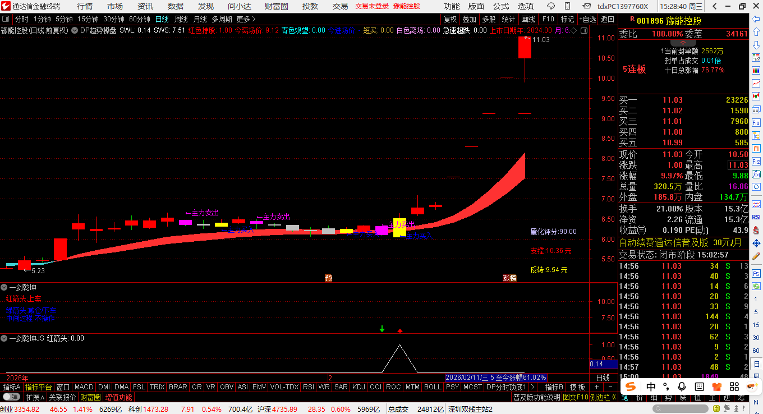The height and width of the screenshot is (414, 763).
Task: Click the down-arrow icon on the right sidebar
Action: [x=756, y=44]
